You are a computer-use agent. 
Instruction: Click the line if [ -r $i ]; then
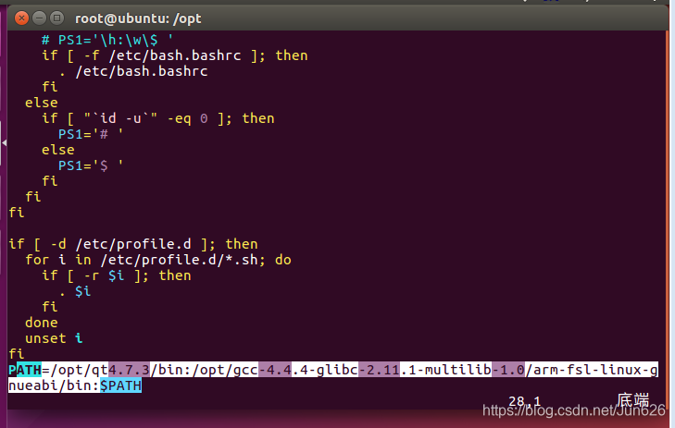[x=117, y=275]
